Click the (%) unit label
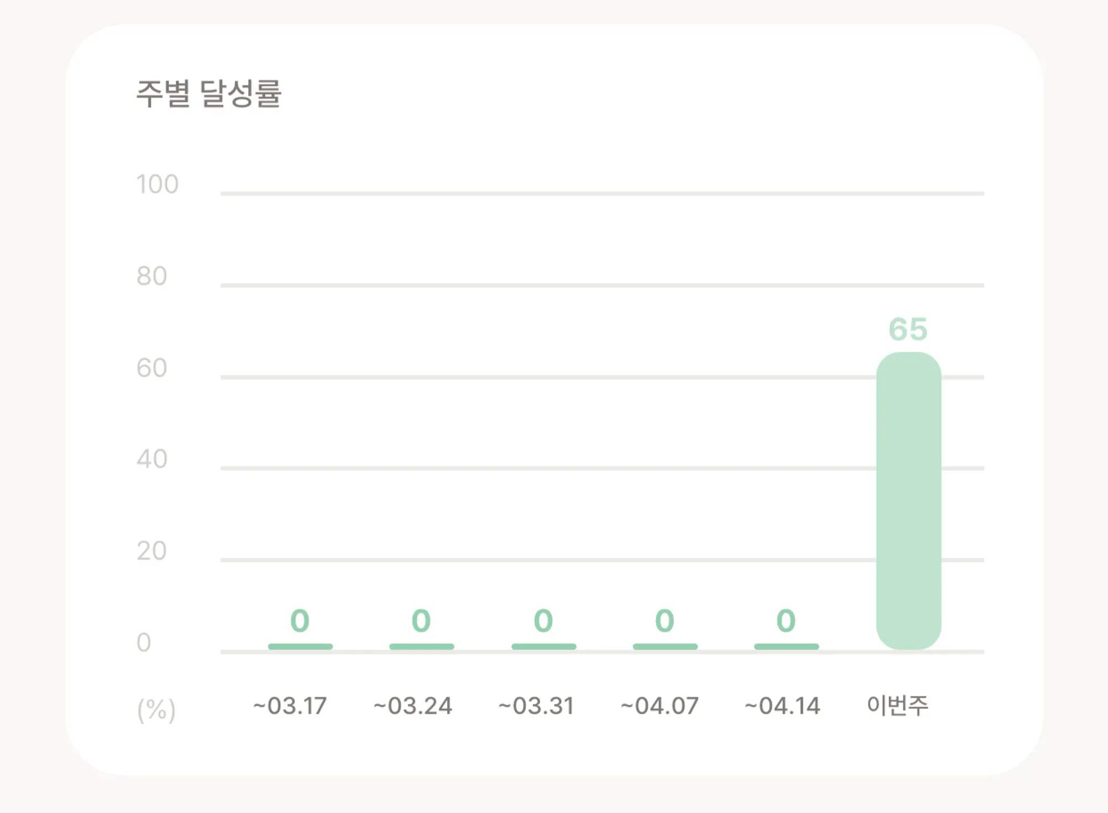Image resolution: width=1108 pixels, height=813 pixels. (x=156, y=710)
